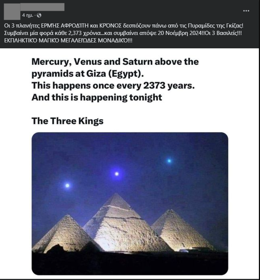Click the middle glowing planet above the large pyramid
The image size is (260, 280).
tap(116, 174)
